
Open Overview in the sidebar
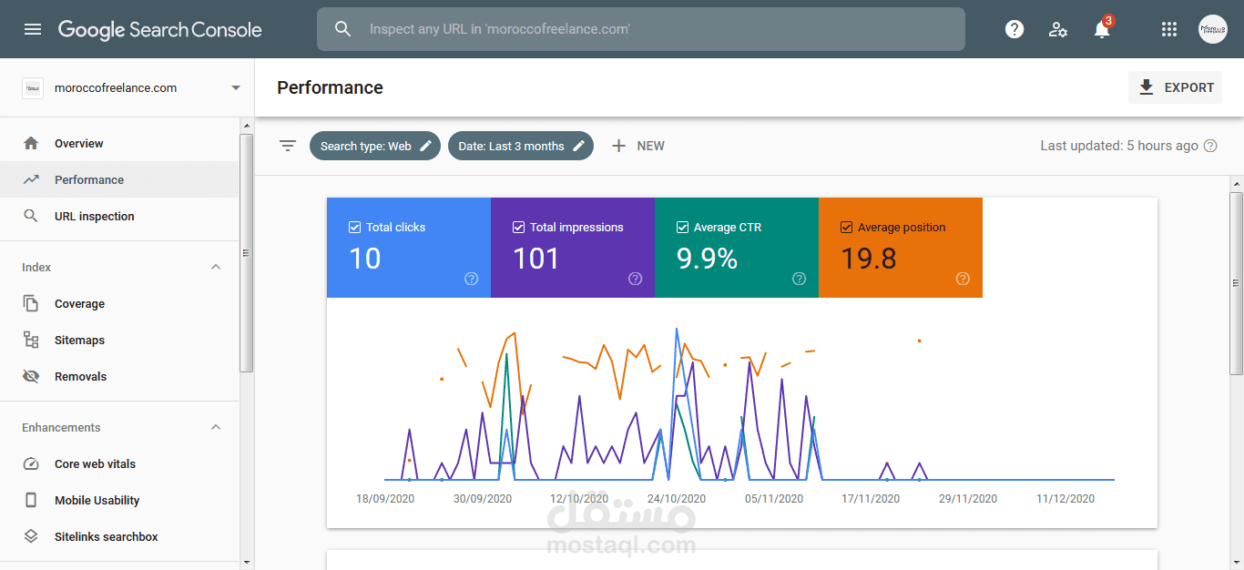point(119,143)
